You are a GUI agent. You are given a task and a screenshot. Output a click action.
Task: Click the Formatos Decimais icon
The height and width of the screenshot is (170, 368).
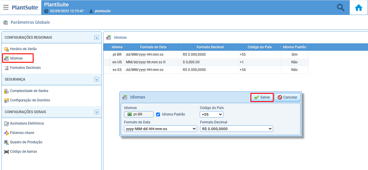coord(6,68)
